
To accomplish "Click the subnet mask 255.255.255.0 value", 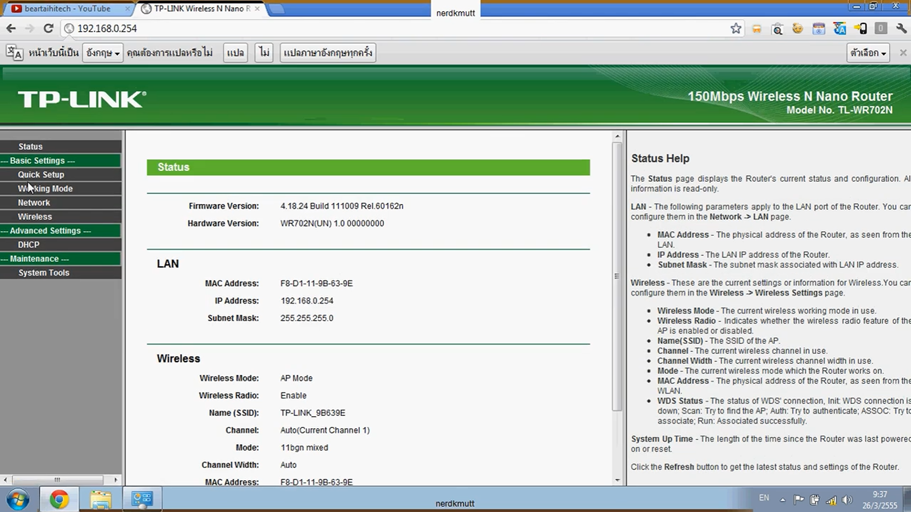I will [x=307, y=318].
